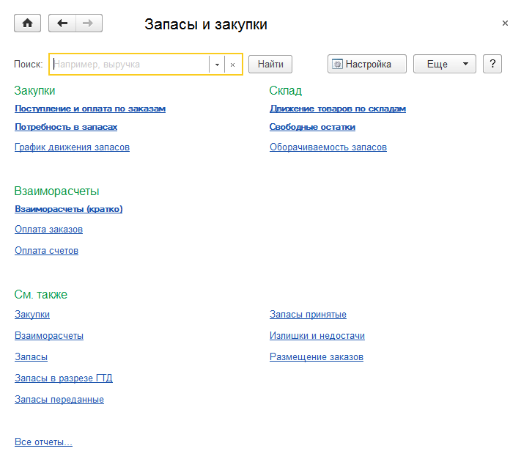This screenshot has height=465, width=521.
Task: Expand the search history dropdown arrow
Action: point(217,65)
